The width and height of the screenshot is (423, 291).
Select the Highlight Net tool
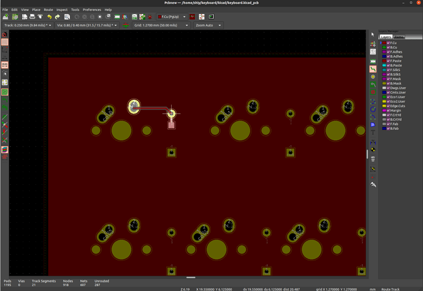click(373, 44)
